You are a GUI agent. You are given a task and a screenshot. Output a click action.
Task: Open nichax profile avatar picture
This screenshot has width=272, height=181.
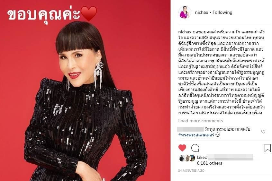point(185,12)
